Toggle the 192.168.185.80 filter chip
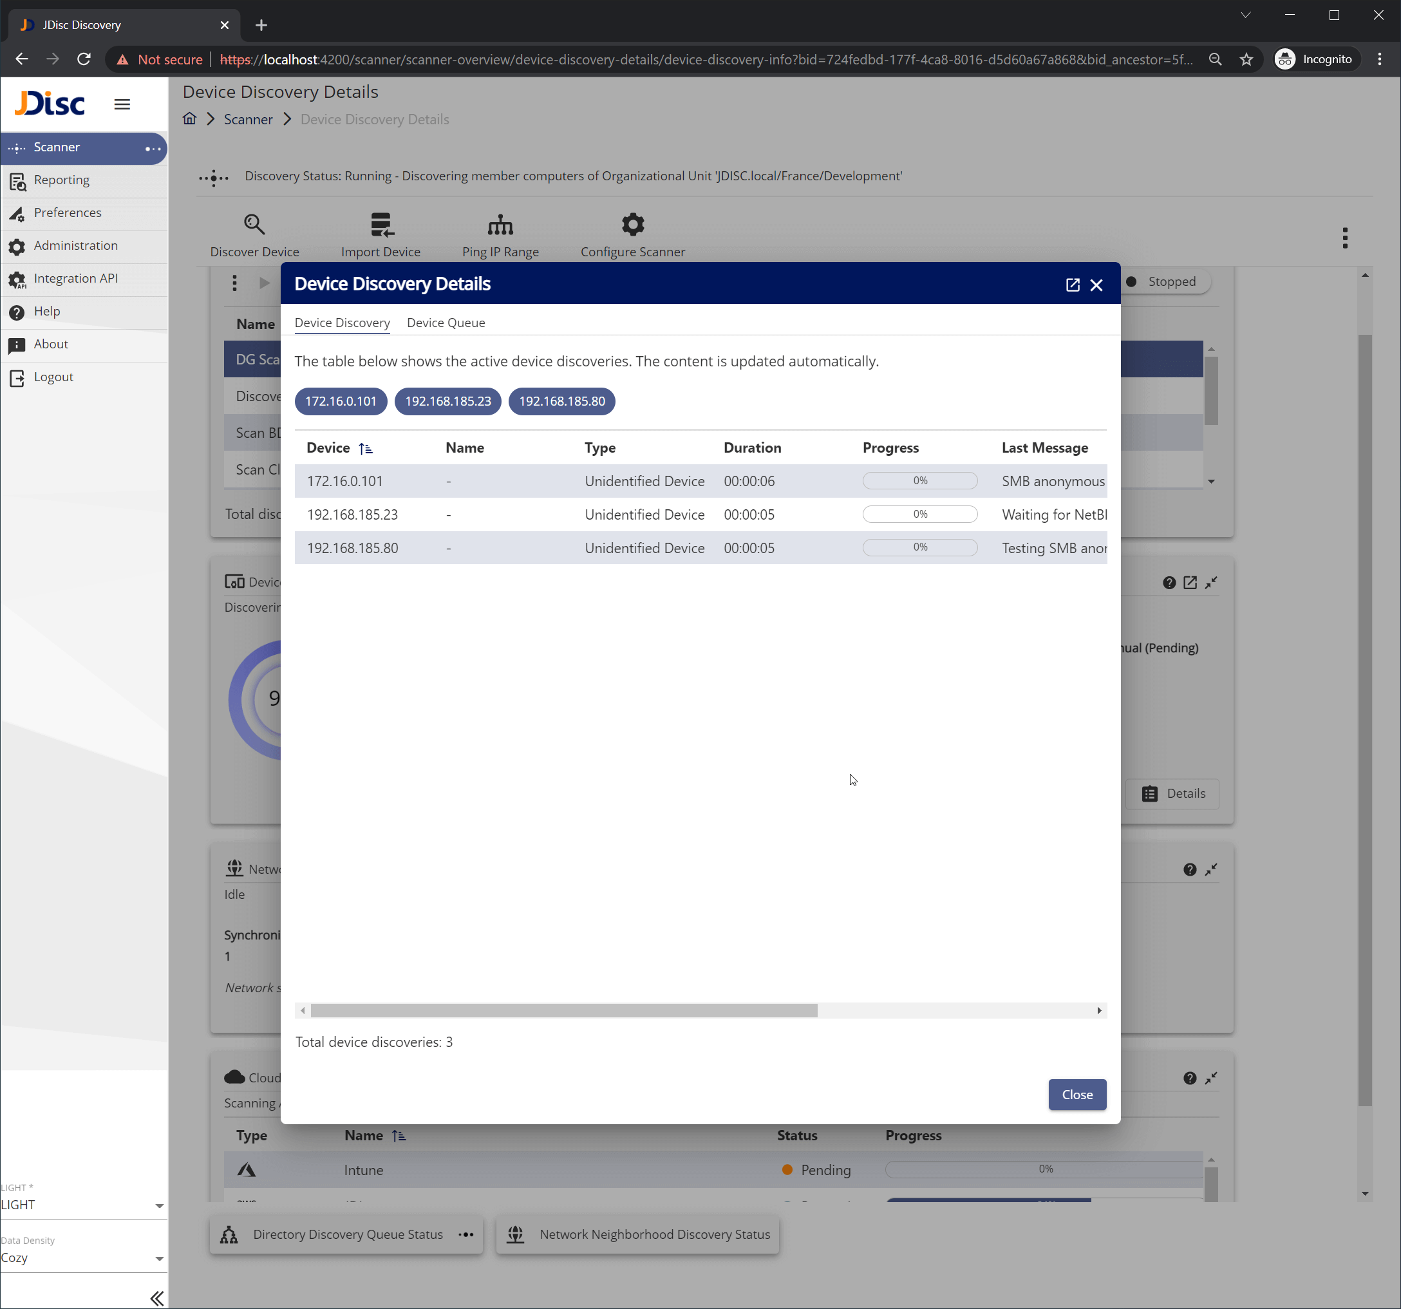This screenshot has height=1309, width=1401. click(x=561, y=401)
